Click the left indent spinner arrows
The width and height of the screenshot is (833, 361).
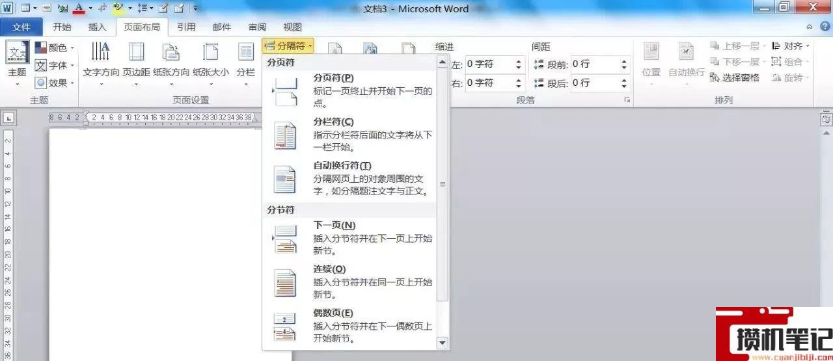pyautogui.click(x=519, y=64)
